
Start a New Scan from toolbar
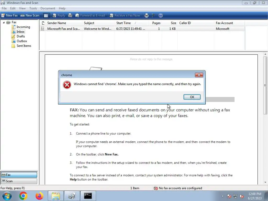[30, 15]
